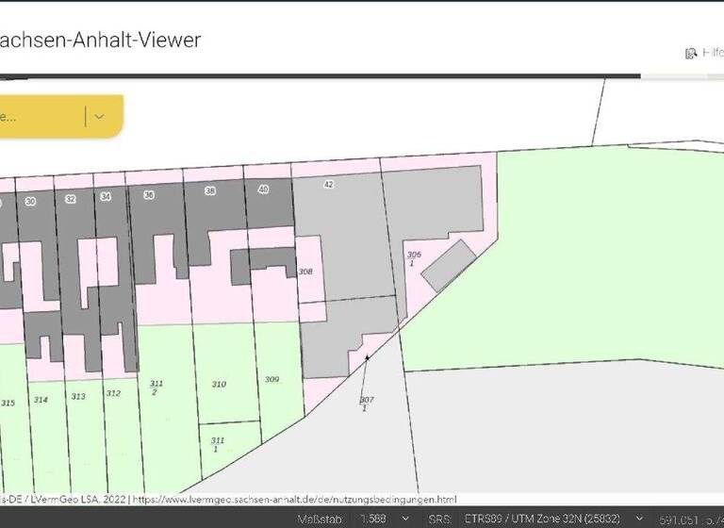724x528 pixels.
Task: Click into the yellow search field
Action: [38, 117]
